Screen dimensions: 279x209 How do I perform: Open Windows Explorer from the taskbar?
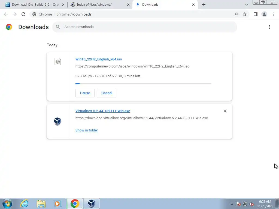[41, 204]
